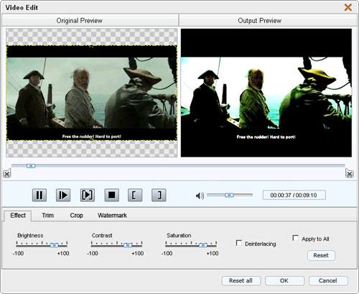Click the volume slider handle
The width and height of the screenshot is (359, 294).
coord(229,196)
